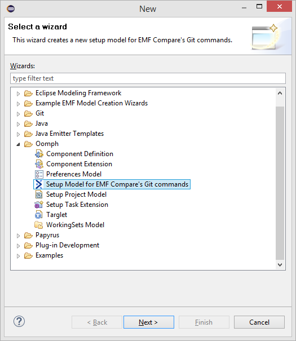Expand the Java Emitter Templates category
The image size is (296, 341).
coord(18,134)
